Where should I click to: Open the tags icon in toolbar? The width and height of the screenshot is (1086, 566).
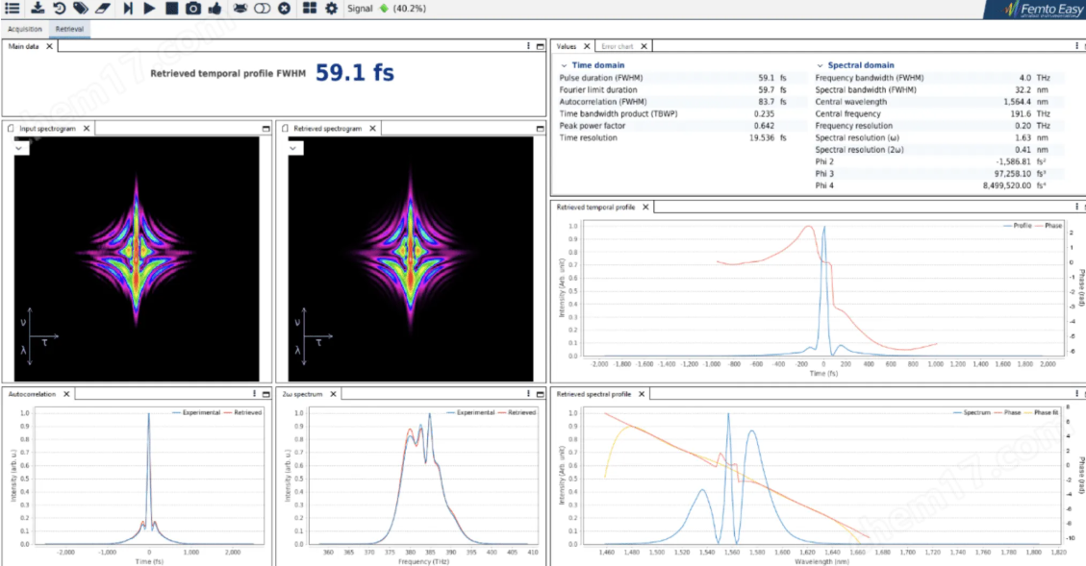click(81, 9)
